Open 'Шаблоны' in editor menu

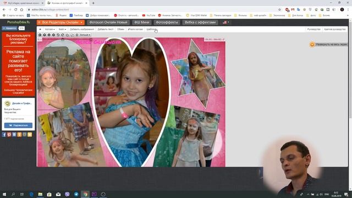coord(151,29)
